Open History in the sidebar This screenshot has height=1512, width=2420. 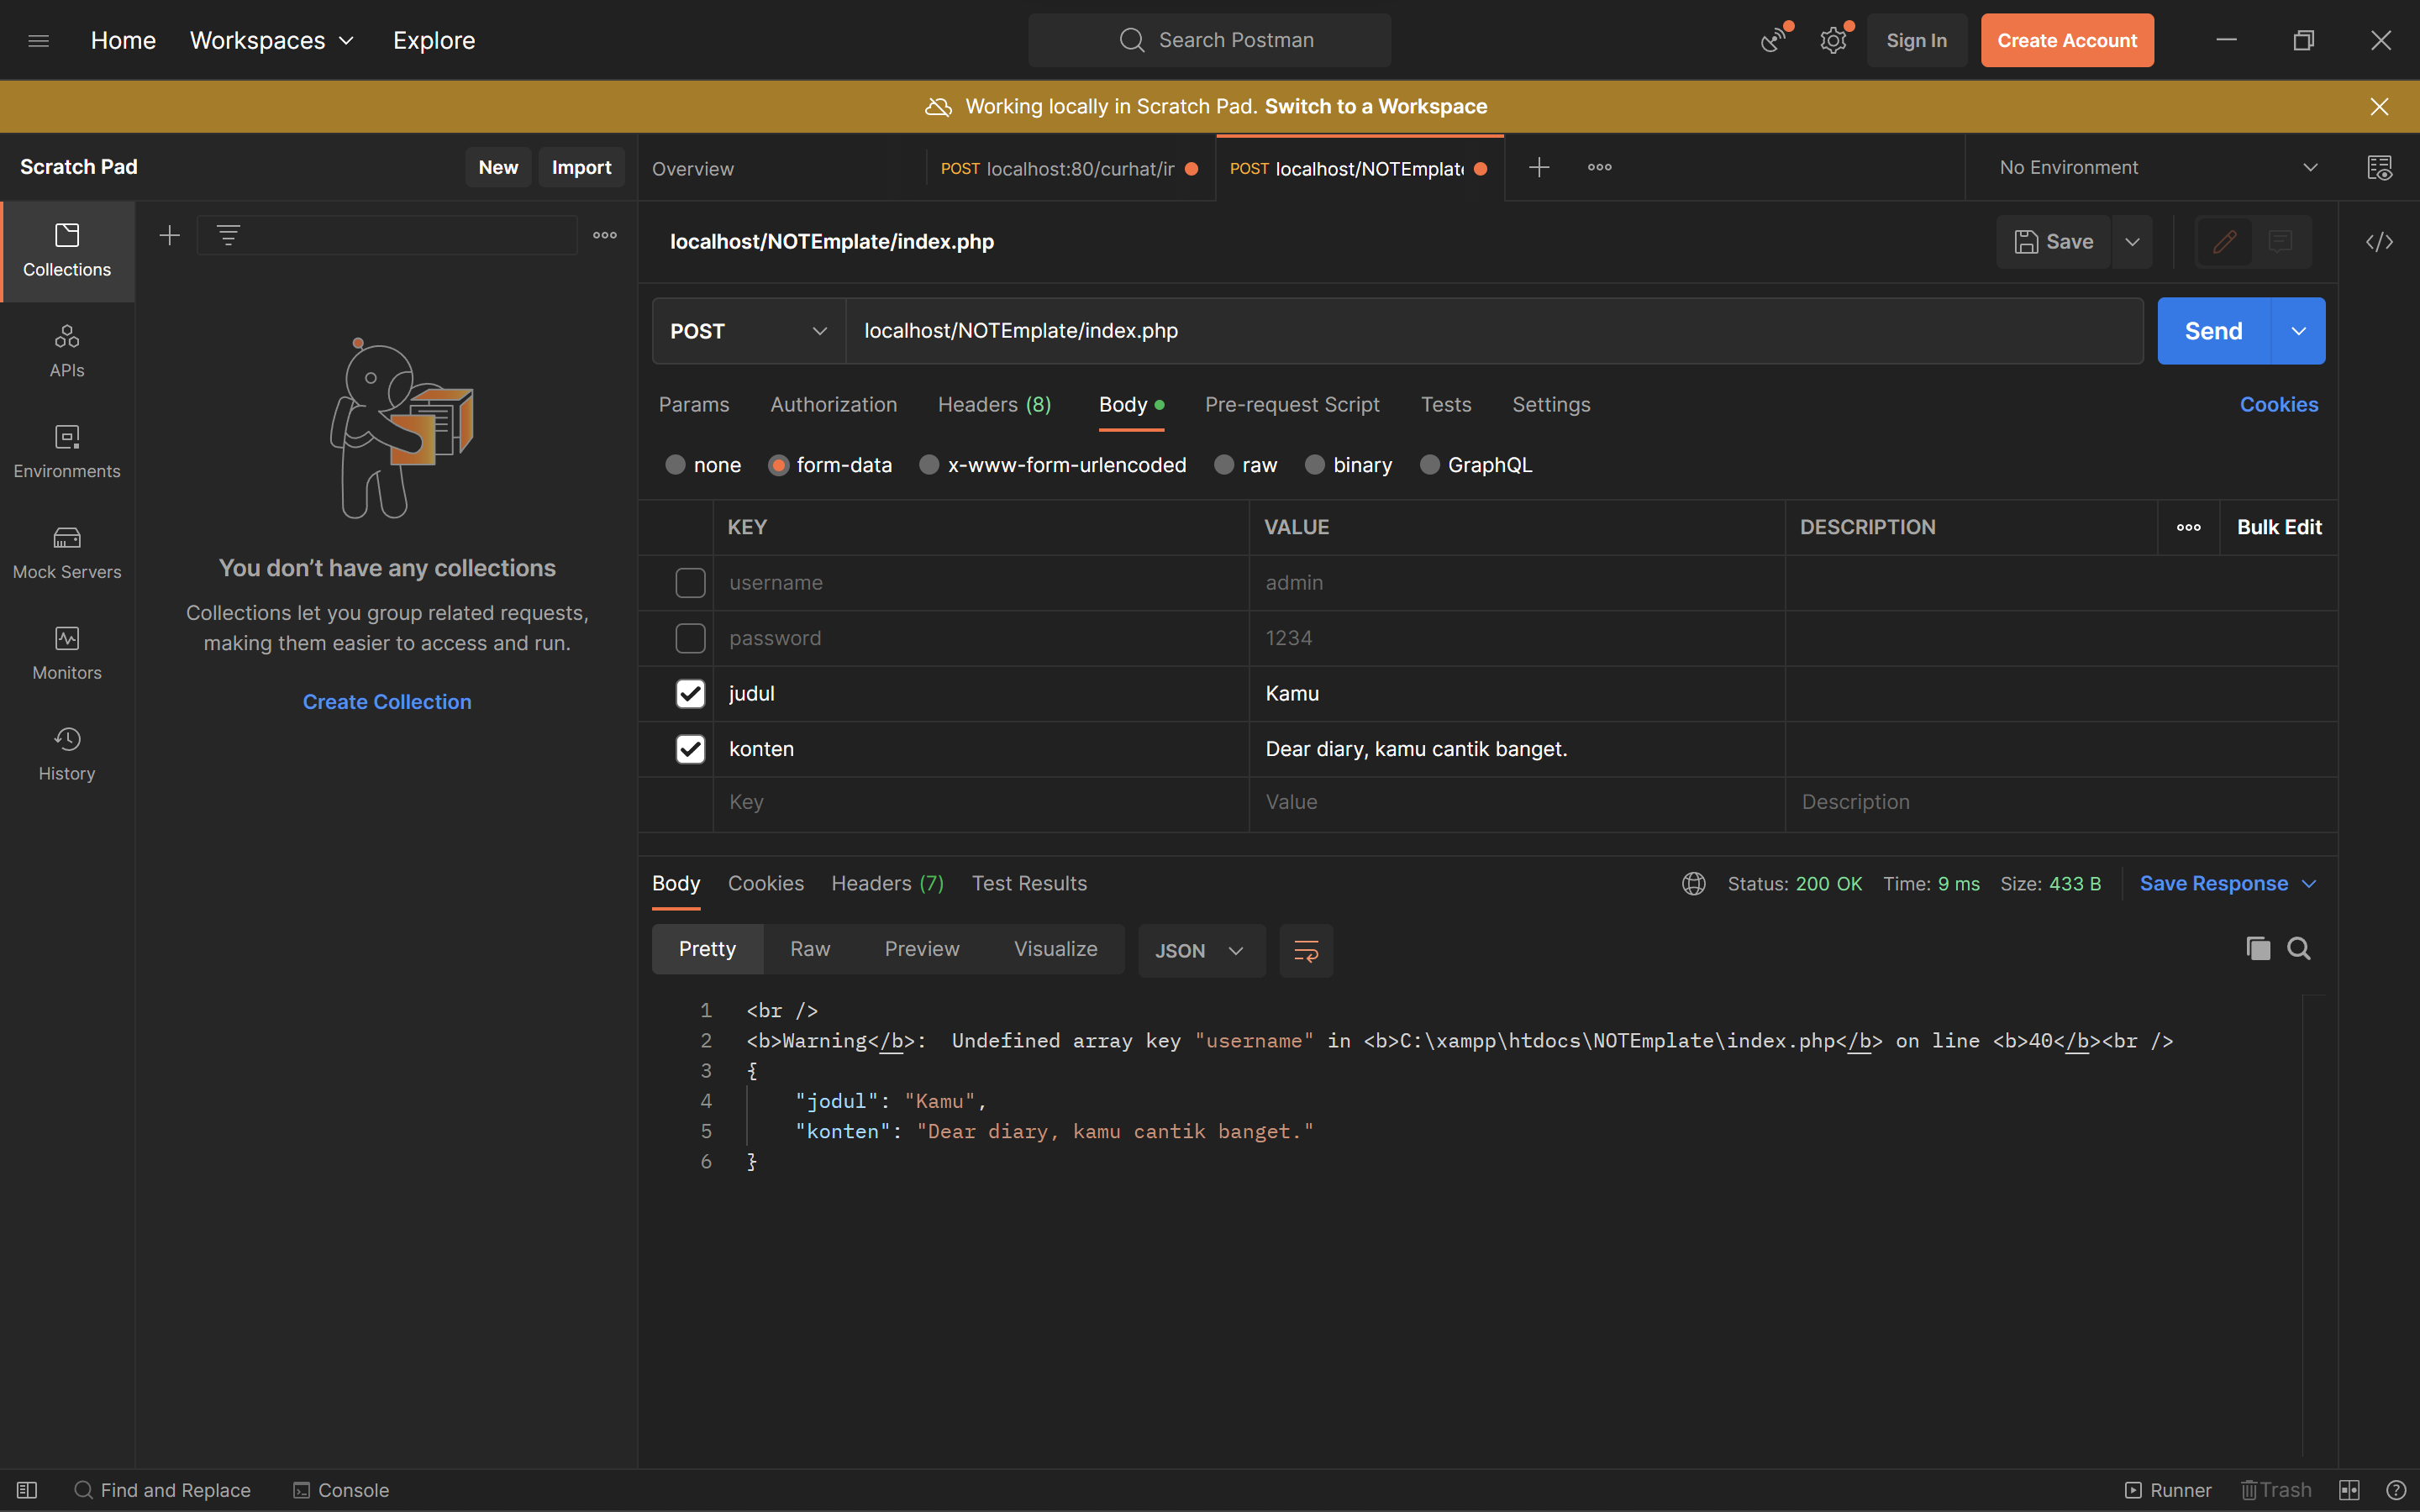pyautogui.click(x=67, y=754)
